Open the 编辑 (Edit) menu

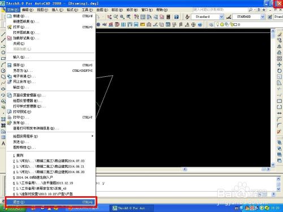(28, 10)
